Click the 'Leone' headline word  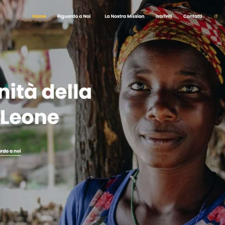[30, 118]
